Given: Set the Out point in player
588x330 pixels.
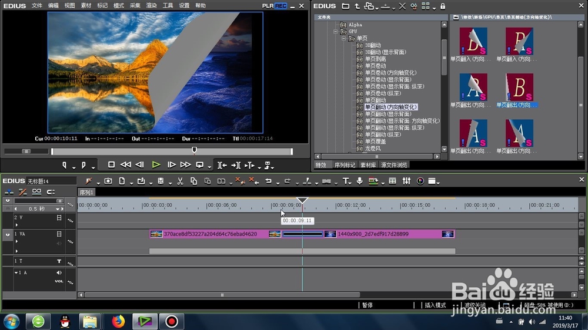Looking at the screenshot, I should tap(83, 165).
